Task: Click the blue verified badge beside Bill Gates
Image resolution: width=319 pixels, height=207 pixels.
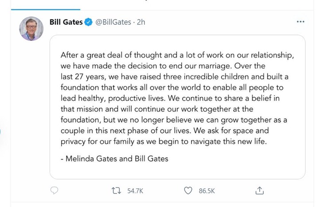Action: coord(88,22)
